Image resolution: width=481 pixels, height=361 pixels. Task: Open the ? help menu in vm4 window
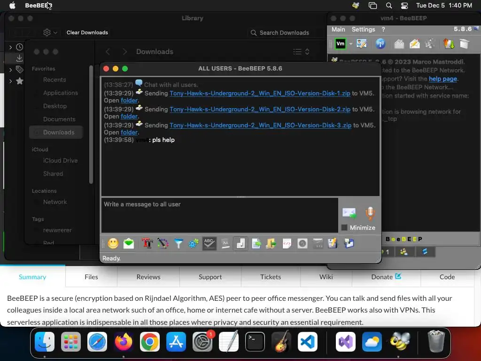pyautogui.click(x=383, y=30)
